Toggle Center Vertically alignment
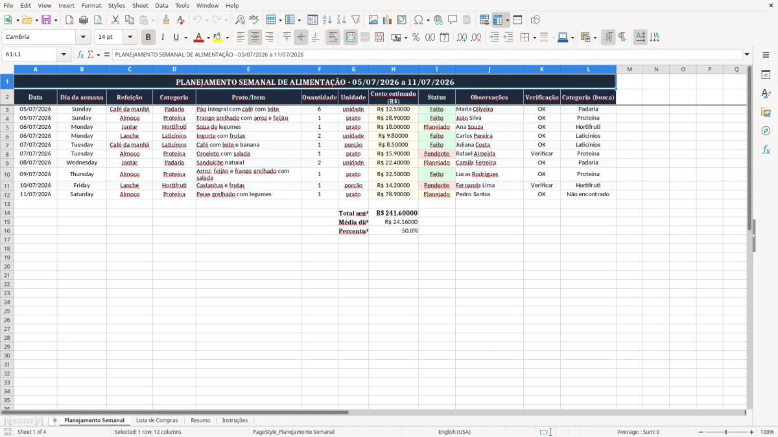 (301, 38)
